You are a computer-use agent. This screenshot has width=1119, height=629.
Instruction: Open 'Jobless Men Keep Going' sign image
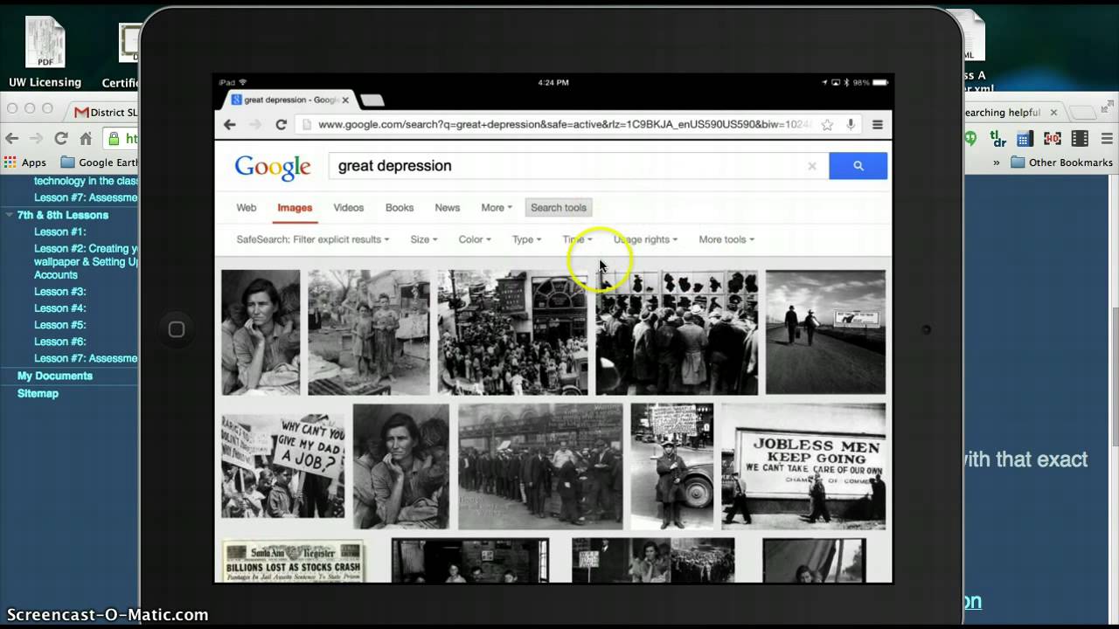[x=804, y=466]
